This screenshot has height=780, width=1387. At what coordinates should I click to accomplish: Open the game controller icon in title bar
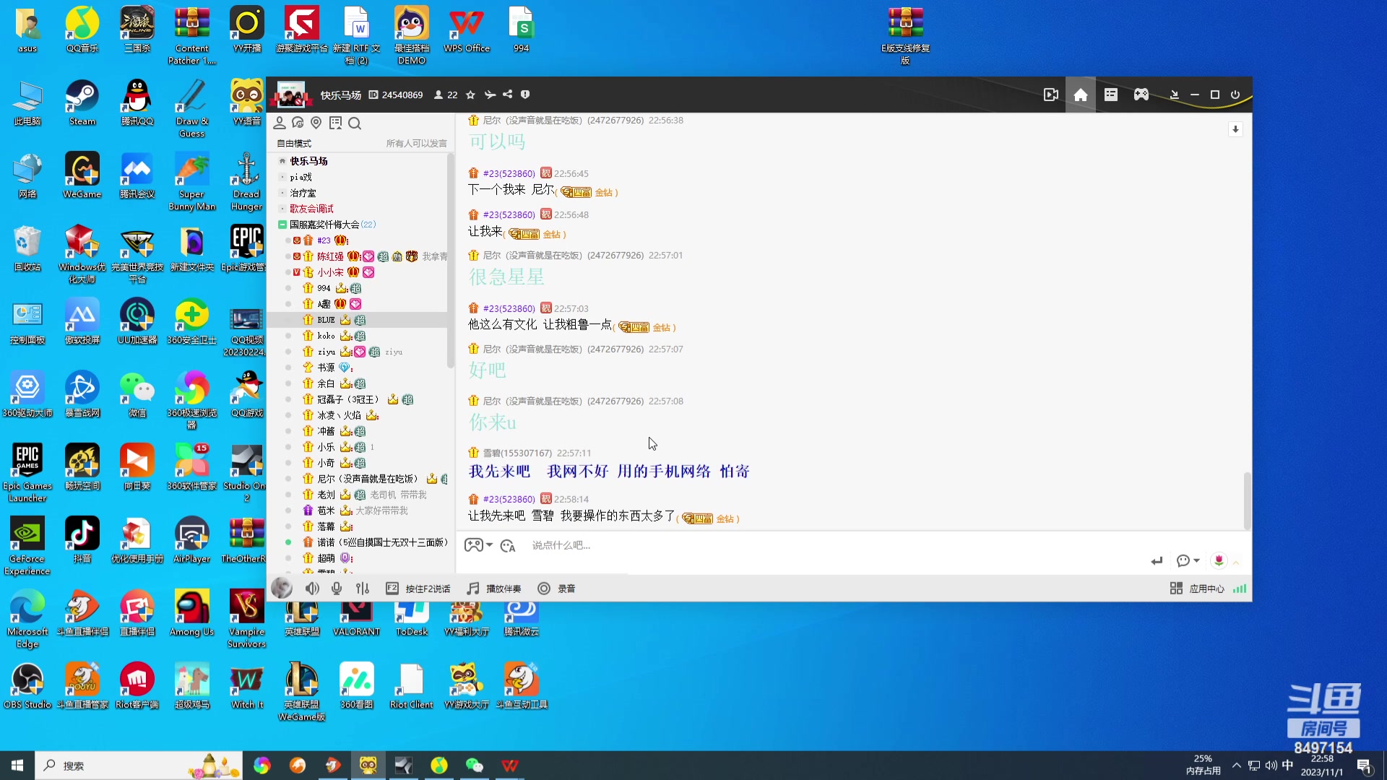pyautogui.click(x=1141, y=95)
